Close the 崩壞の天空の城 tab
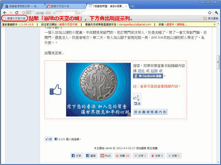221x165 pixels. 84,6
